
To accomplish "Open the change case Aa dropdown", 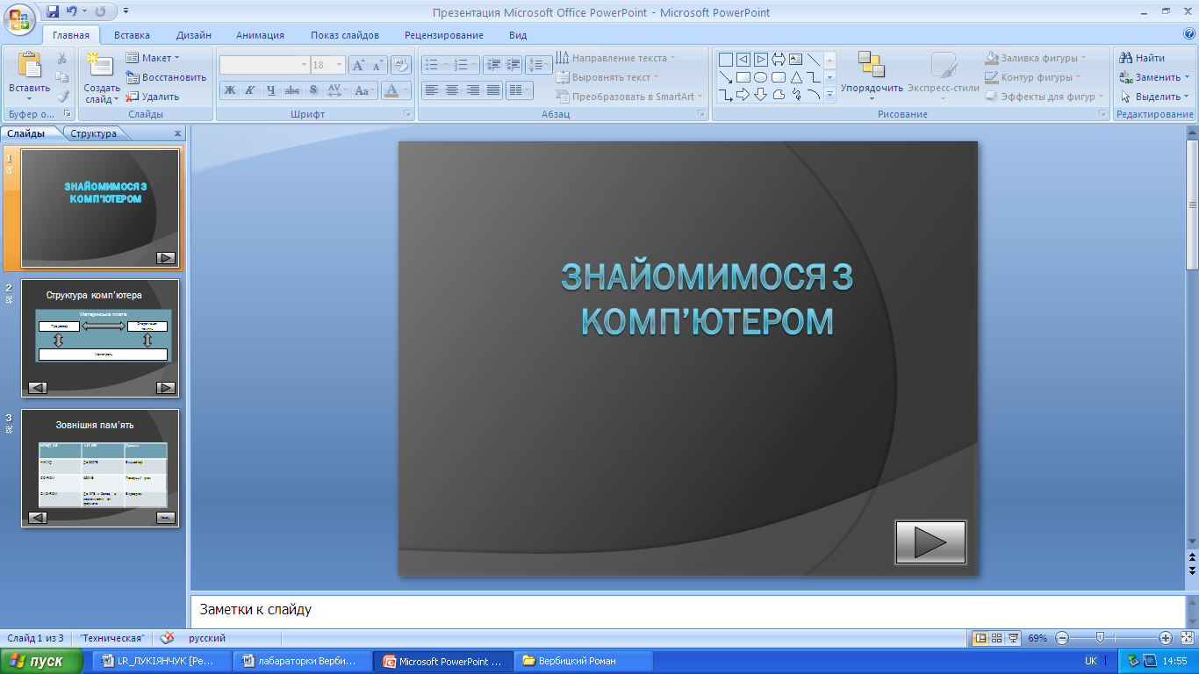I will click(x=364, y=90).
